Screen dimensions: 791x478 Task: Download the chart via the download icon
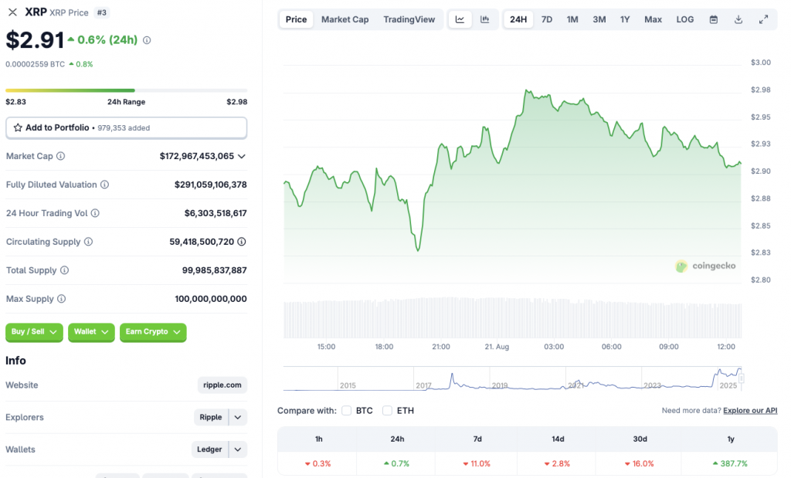pyautogui.click(x=738, y=19)
